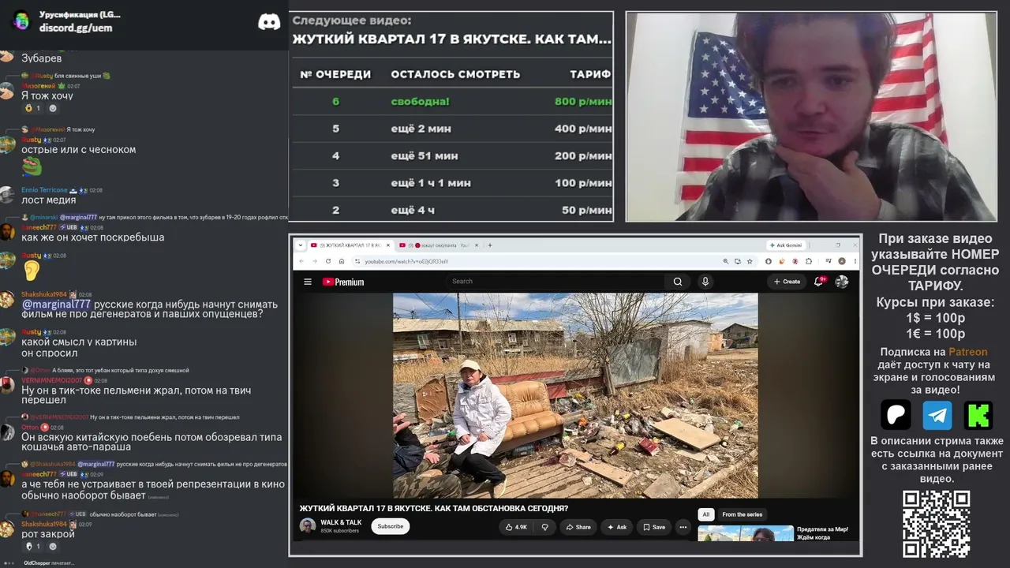
Task: Click the Discord logo in the chat header
Action: [269, 22]
